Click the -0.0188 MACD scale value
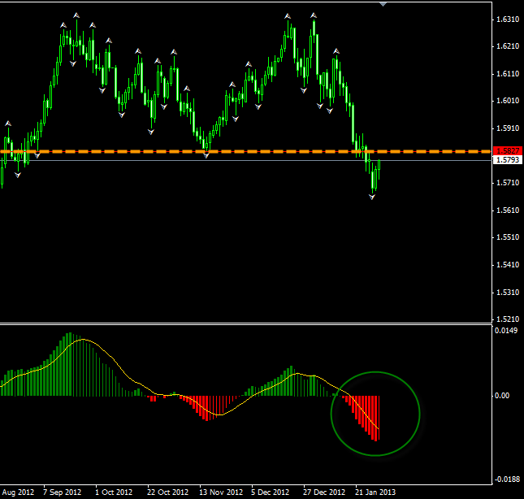 coord(507,479)
